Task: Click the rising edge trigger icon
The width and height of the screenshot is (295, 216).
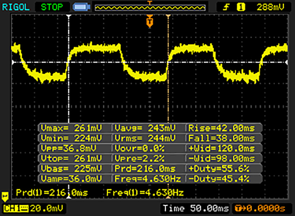Action: point(226,7)
